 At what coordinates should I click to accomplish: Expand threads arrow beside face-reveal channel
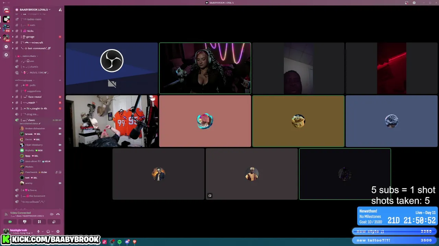[x=13, y=97]
